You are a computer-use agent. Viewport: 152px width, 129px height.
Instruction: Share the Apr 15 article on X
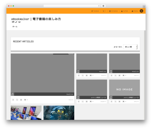click(116, 75)
